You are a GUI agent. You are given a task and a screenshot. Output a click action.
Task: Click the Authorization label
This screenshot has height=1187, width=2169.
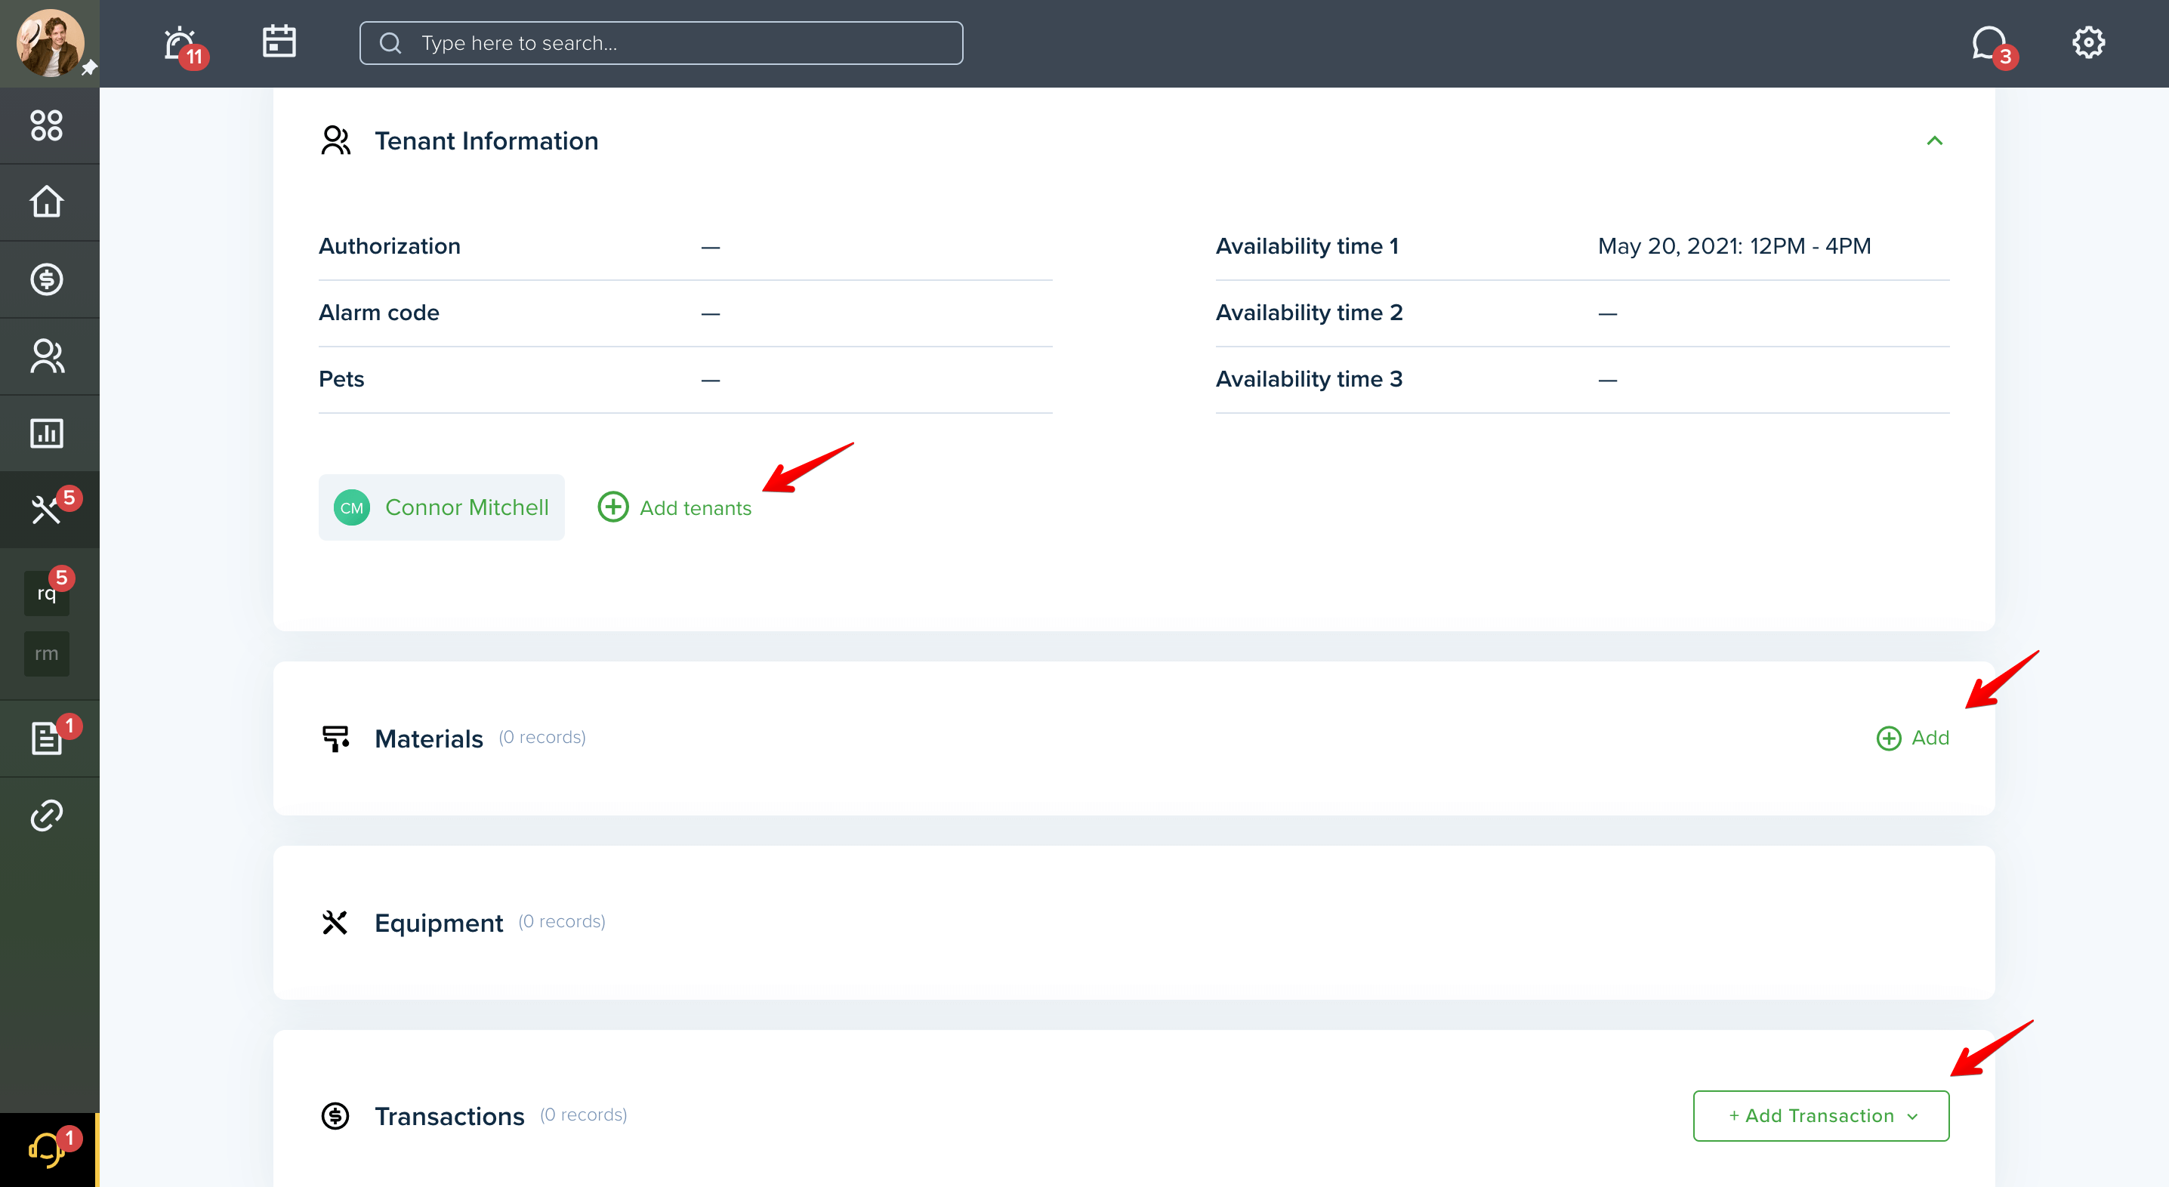[389, 246]
